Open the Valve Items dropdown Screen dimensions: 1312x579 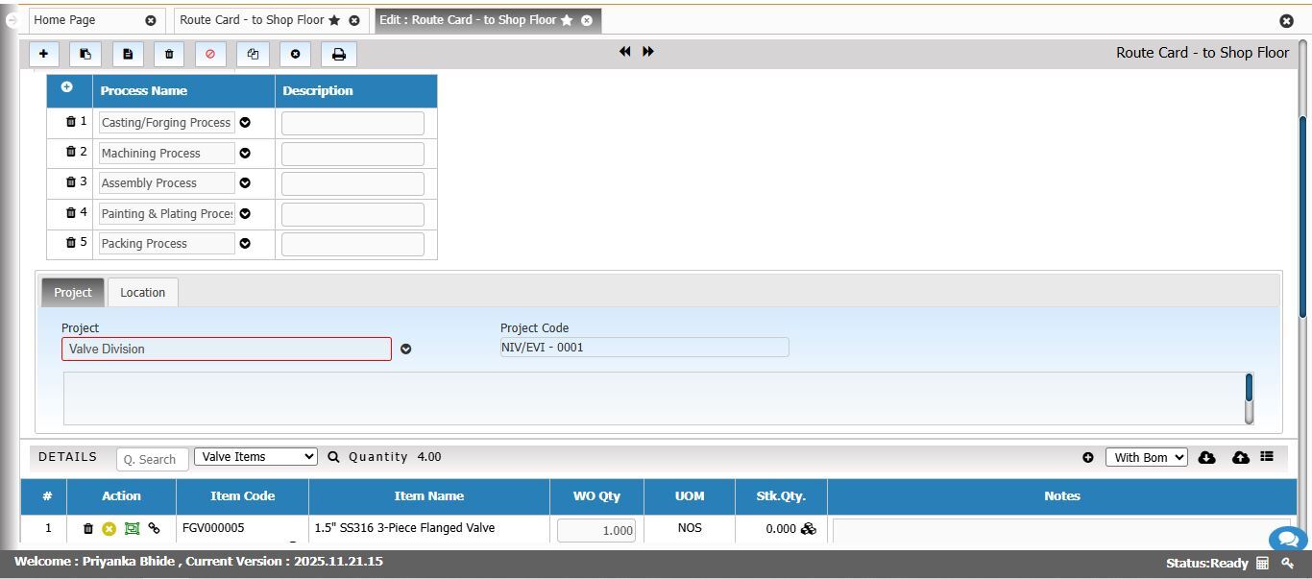click(255, 457)
